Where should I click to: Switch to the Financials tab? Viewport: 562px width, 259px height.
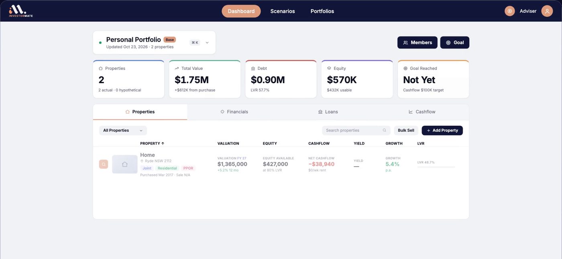pos(234,112)
